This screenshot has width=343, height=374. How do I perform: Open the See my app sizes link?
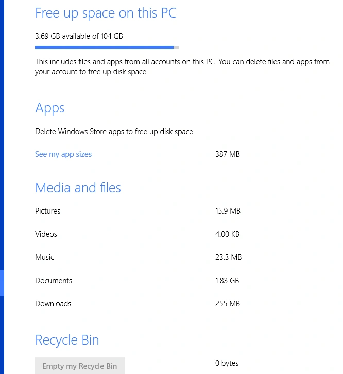63,154
